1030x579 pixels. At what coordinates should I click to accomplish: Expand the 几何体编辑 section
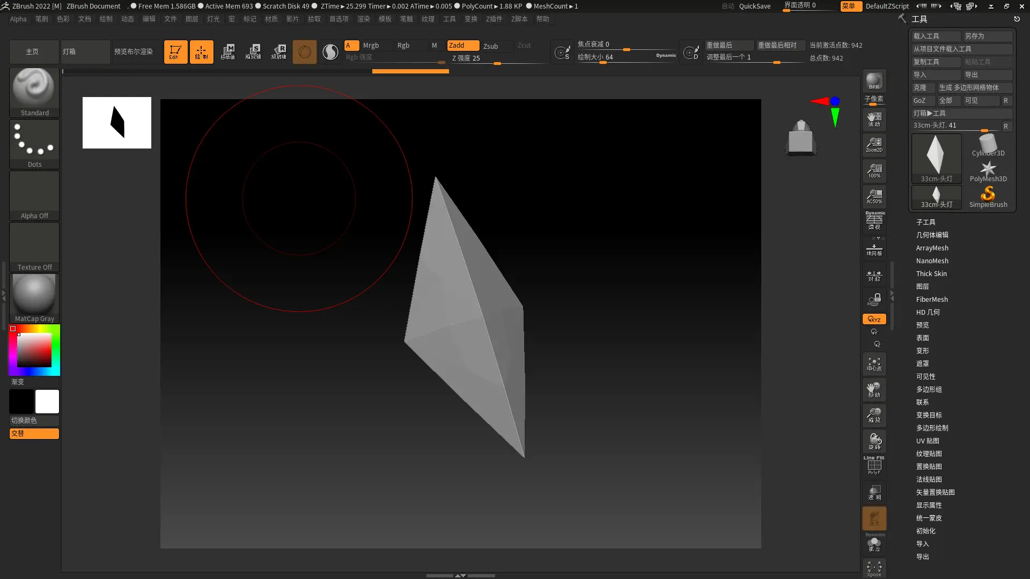(x=932, y=235)
